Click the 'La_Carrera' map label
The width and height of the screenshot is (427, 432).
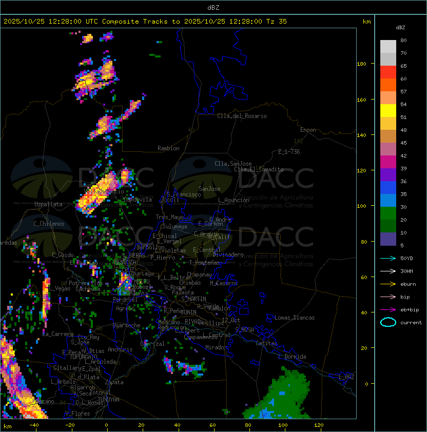[x=58, y=334]
